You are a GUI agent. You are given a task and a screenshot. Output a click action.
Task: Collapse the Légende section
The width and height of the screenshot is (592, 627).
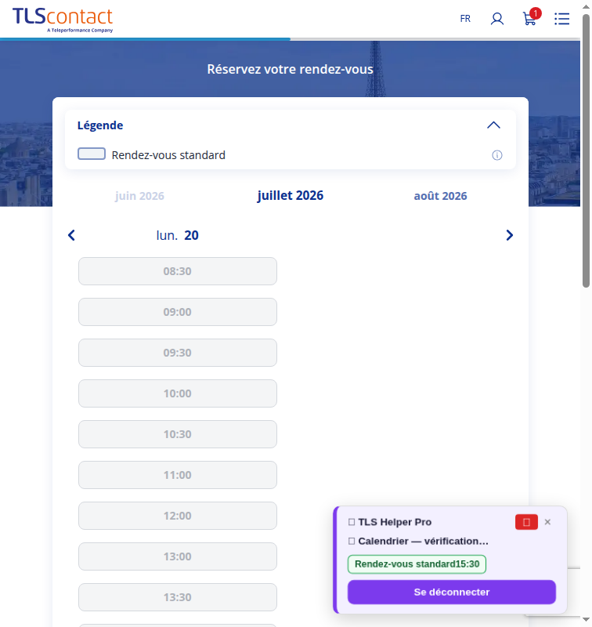[x=493, y=125]
